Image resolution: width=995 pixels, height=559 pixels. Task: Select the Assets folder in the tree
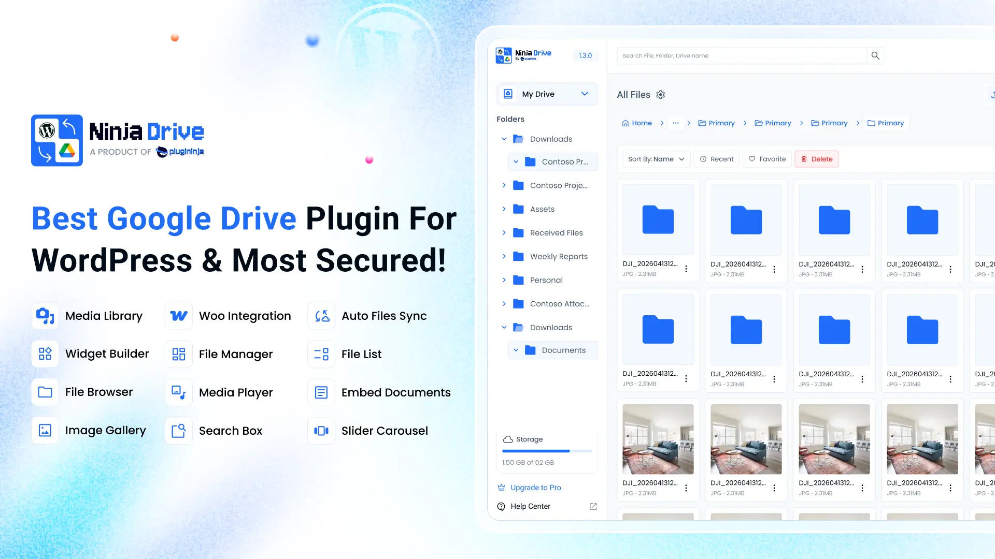542,209
